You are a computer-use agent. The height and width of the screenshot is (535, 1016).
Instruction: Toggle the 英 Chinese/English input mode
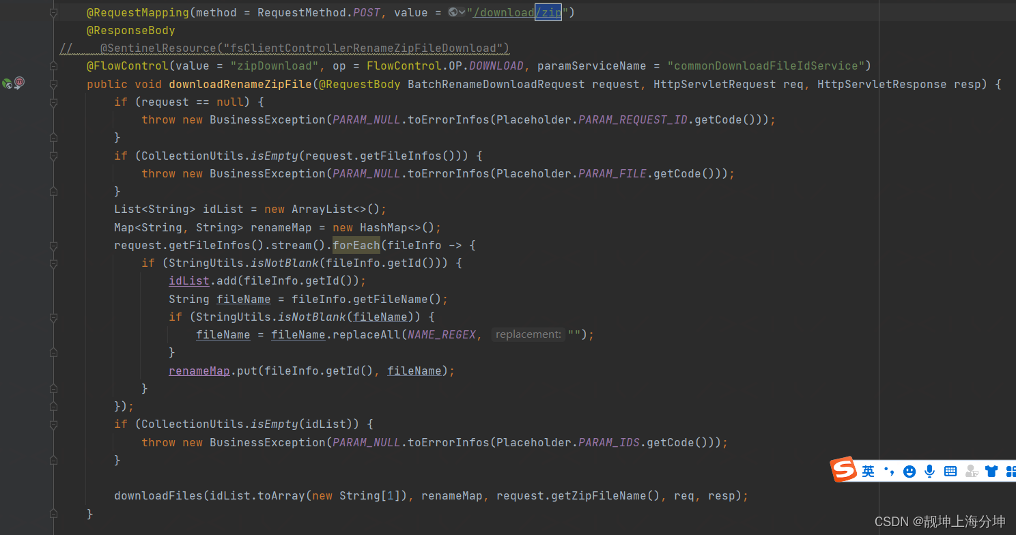tap(868, 471)
